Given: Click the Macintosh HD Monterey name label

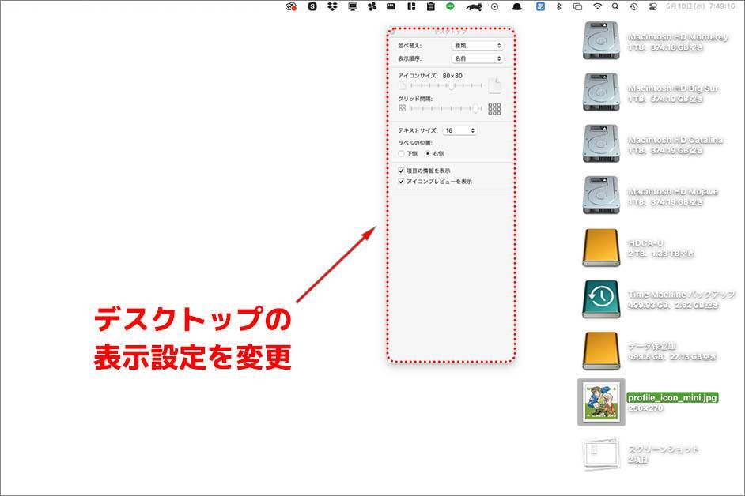Looking at the screenshot, I should tap(678, 36).
